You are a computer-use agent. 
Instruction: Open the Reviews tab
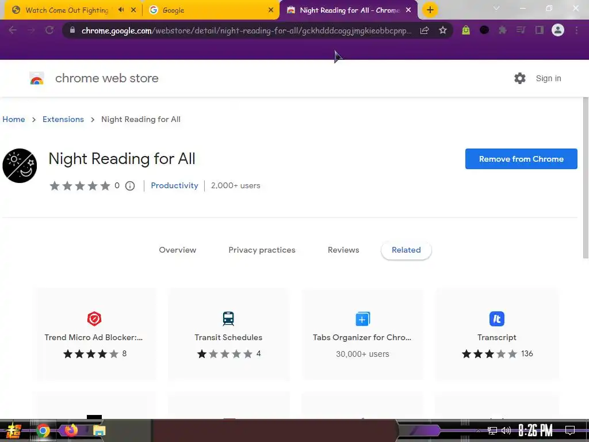click(x=343, y=250)
